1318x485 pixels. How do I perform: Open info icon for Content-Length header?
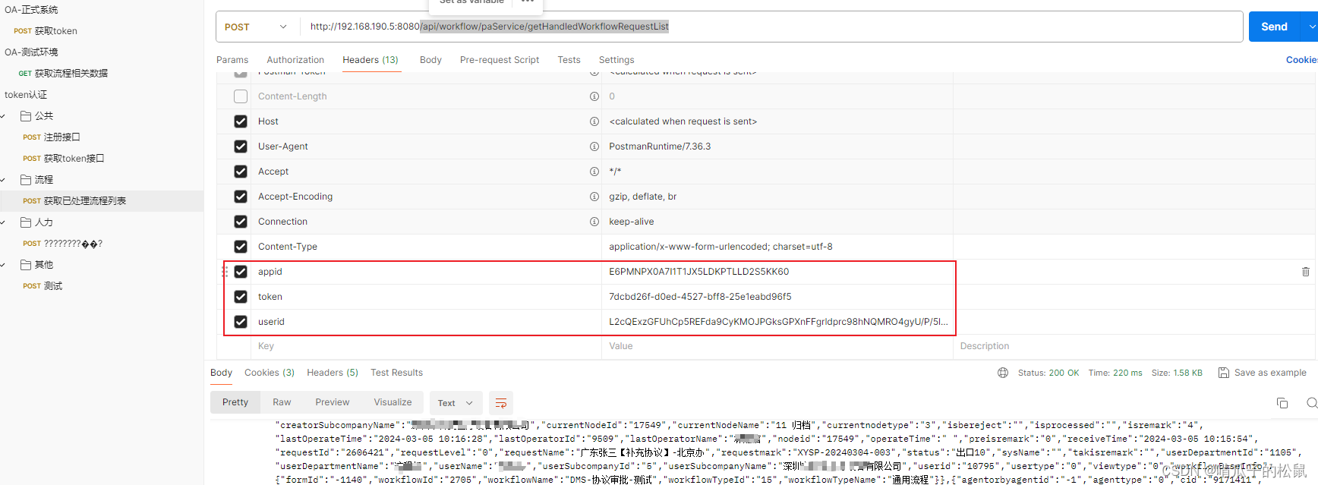coord(594,96)
